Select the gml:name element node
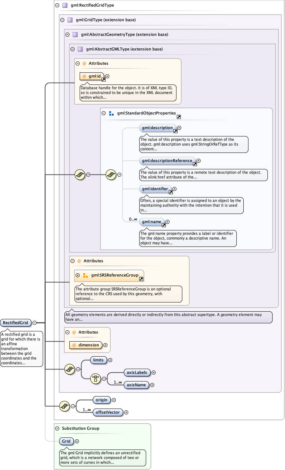The width and height of the screenshot is (285, 470). (x=151, y=222)
